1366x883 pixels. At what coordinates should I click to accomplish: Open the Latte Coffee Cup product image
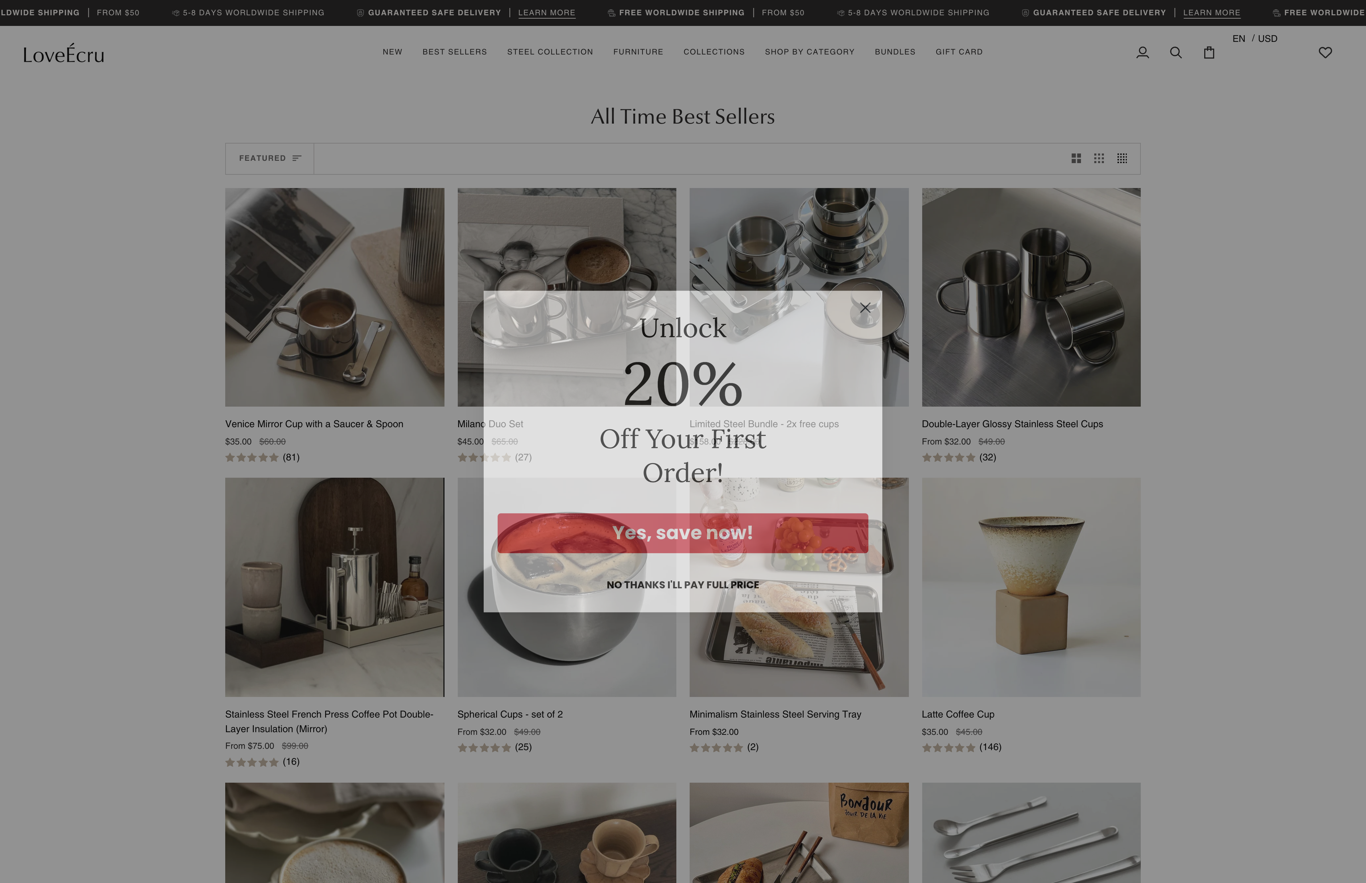coord(1031,587)
